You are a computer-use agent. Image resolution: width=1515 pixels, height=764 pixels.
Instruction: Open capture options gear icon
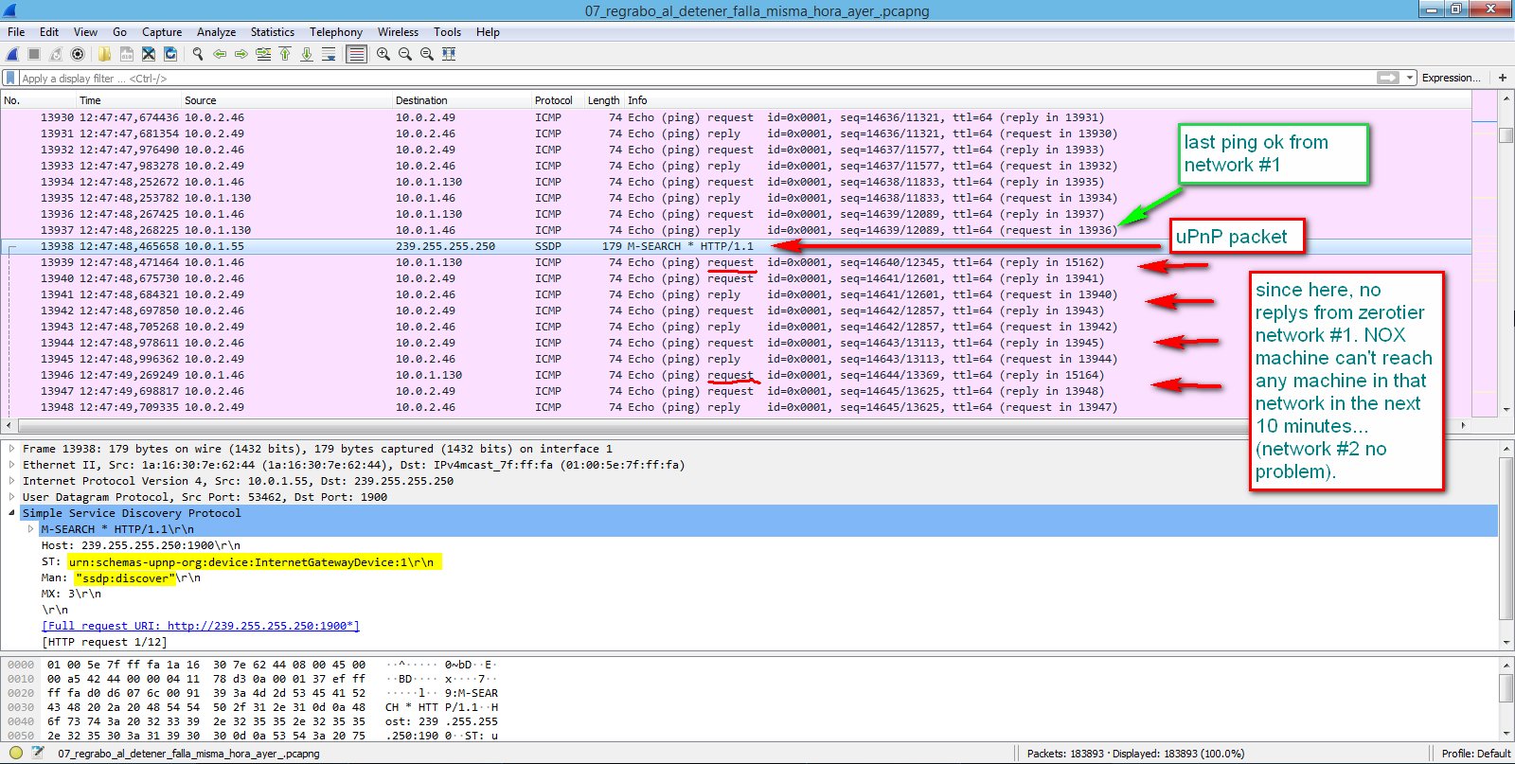78,54
